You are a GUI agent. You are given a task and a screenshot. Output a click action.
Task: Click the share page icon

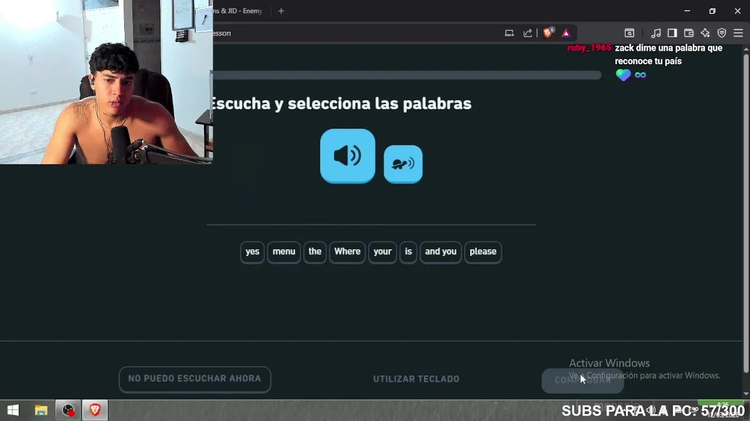(528, 33)
